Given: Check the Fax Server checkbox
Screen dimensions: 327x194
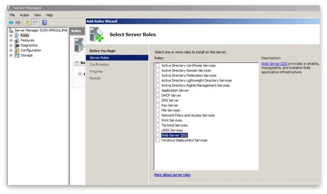Looking at the screenshot, I should click(x=157, y=105).
